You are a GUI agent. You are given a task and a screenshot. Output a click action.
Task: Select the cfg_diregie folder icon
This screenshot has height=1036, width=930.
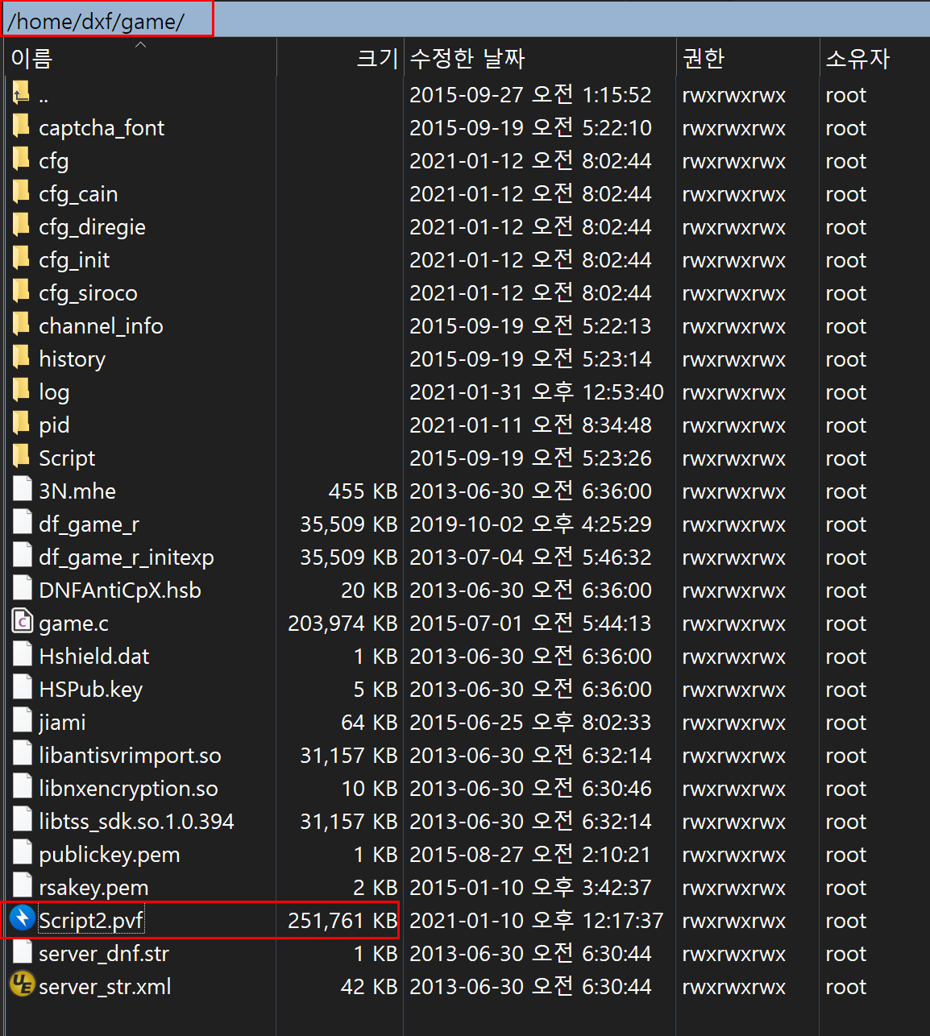[x=21, y=226]
